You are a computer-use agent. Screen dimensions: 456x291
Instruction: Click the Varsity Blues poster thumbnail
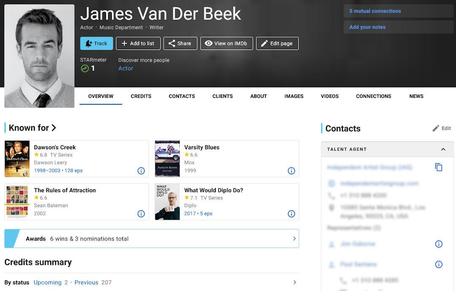click(x=167, y=159)
